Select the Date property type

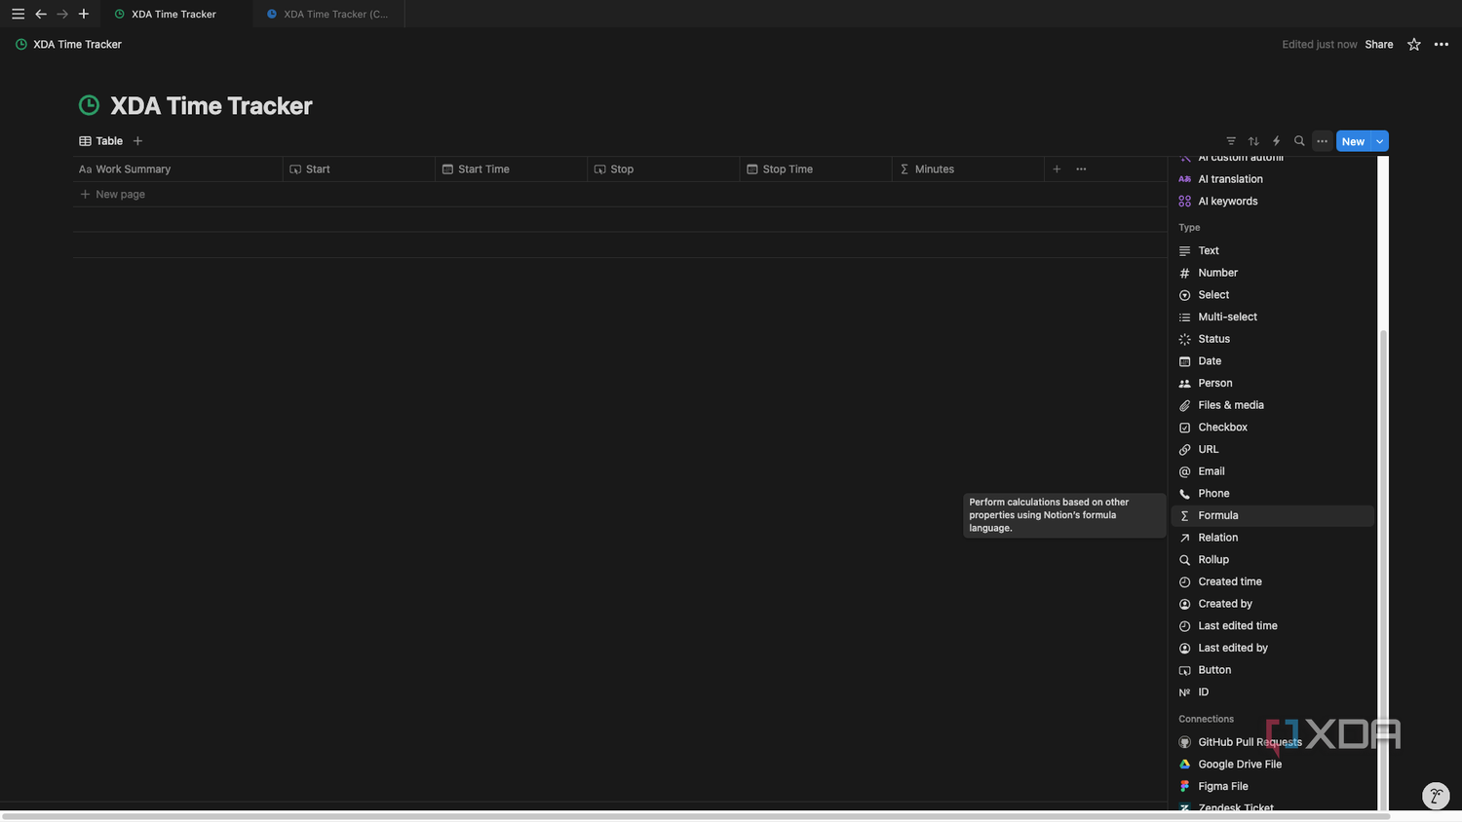pos(1272,361)
